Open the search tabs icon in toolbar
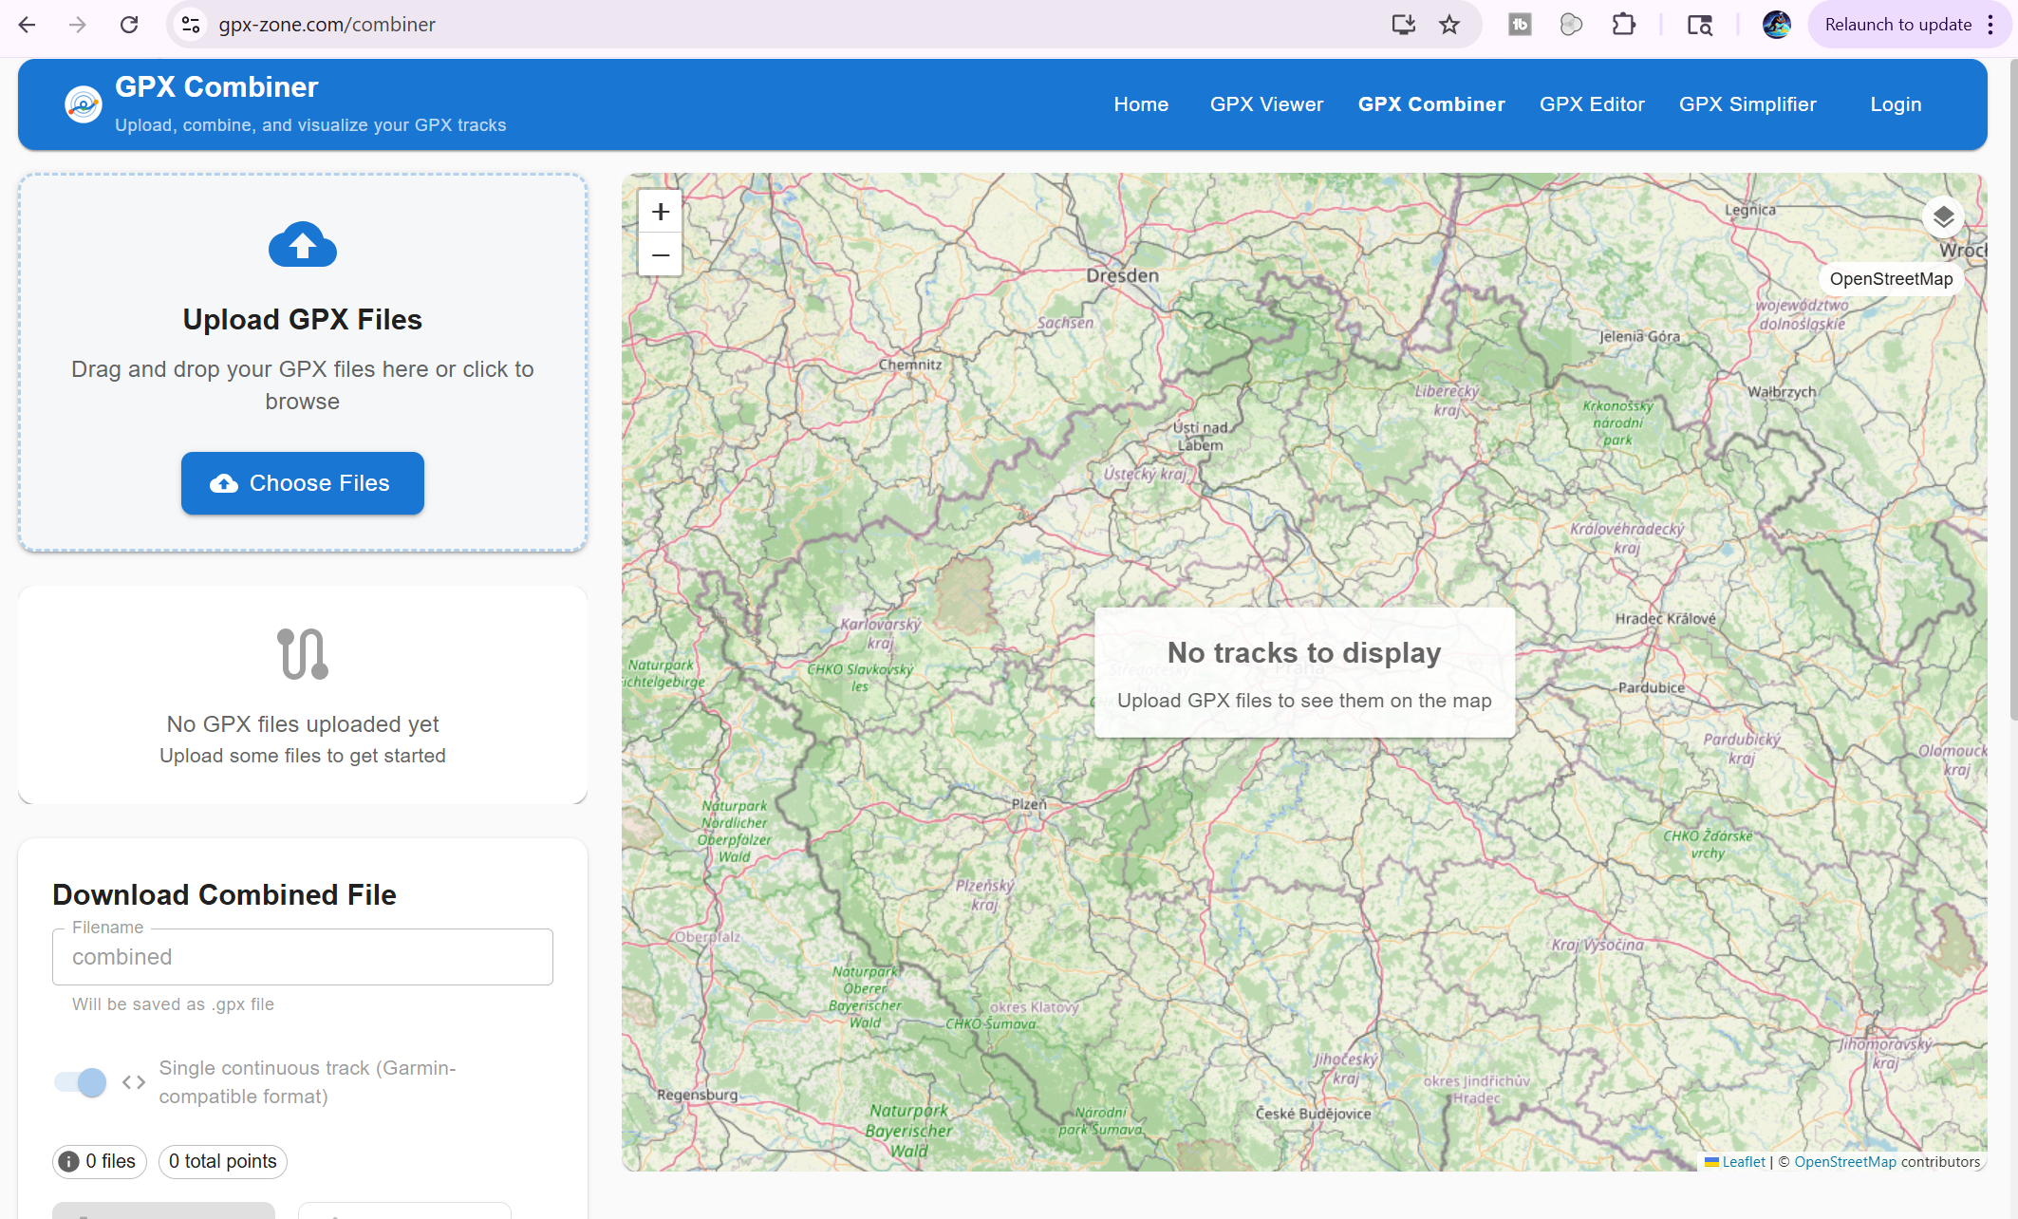This screenshot has height=1219, width=2018. 1700,25
